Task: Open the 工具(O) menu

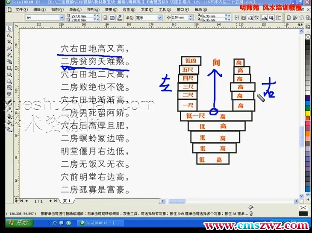Action: point(165,9)
